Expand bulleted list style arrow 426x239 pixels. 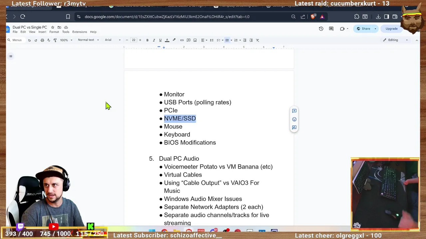tap(231, 40)
